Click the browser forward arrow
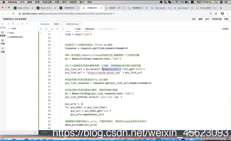231x141 pixels. pyautogui.click(x=8, y=14)
